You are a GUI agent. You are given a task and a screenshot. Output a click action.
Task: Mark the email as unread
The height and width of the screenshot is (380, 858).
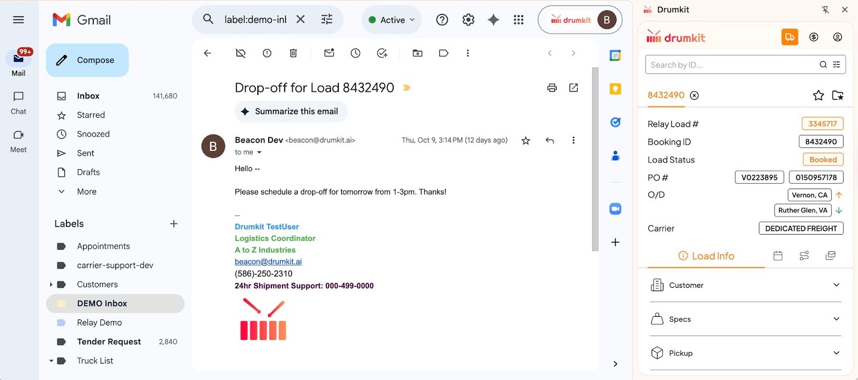pos(329,53)
